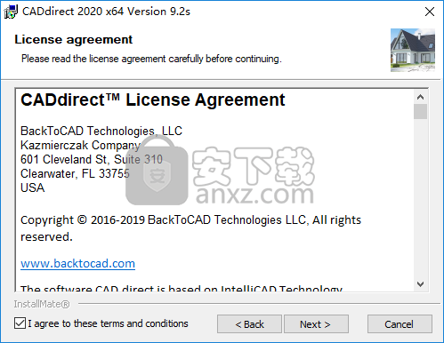
Task: Click the CADdirect License Agreement heading
Action: pyautogui.click(x=153, y=100)
